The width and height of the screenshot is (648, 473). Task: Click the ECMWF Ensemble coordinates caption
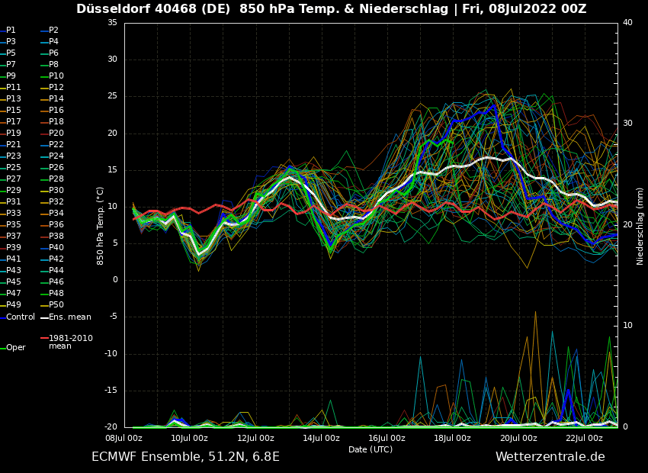(x=185, y=457)
